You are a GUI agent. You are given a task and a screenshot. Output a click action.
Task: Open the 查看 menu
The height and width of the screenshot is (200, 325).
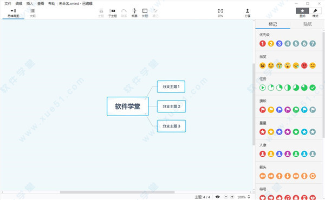point(41,4)
